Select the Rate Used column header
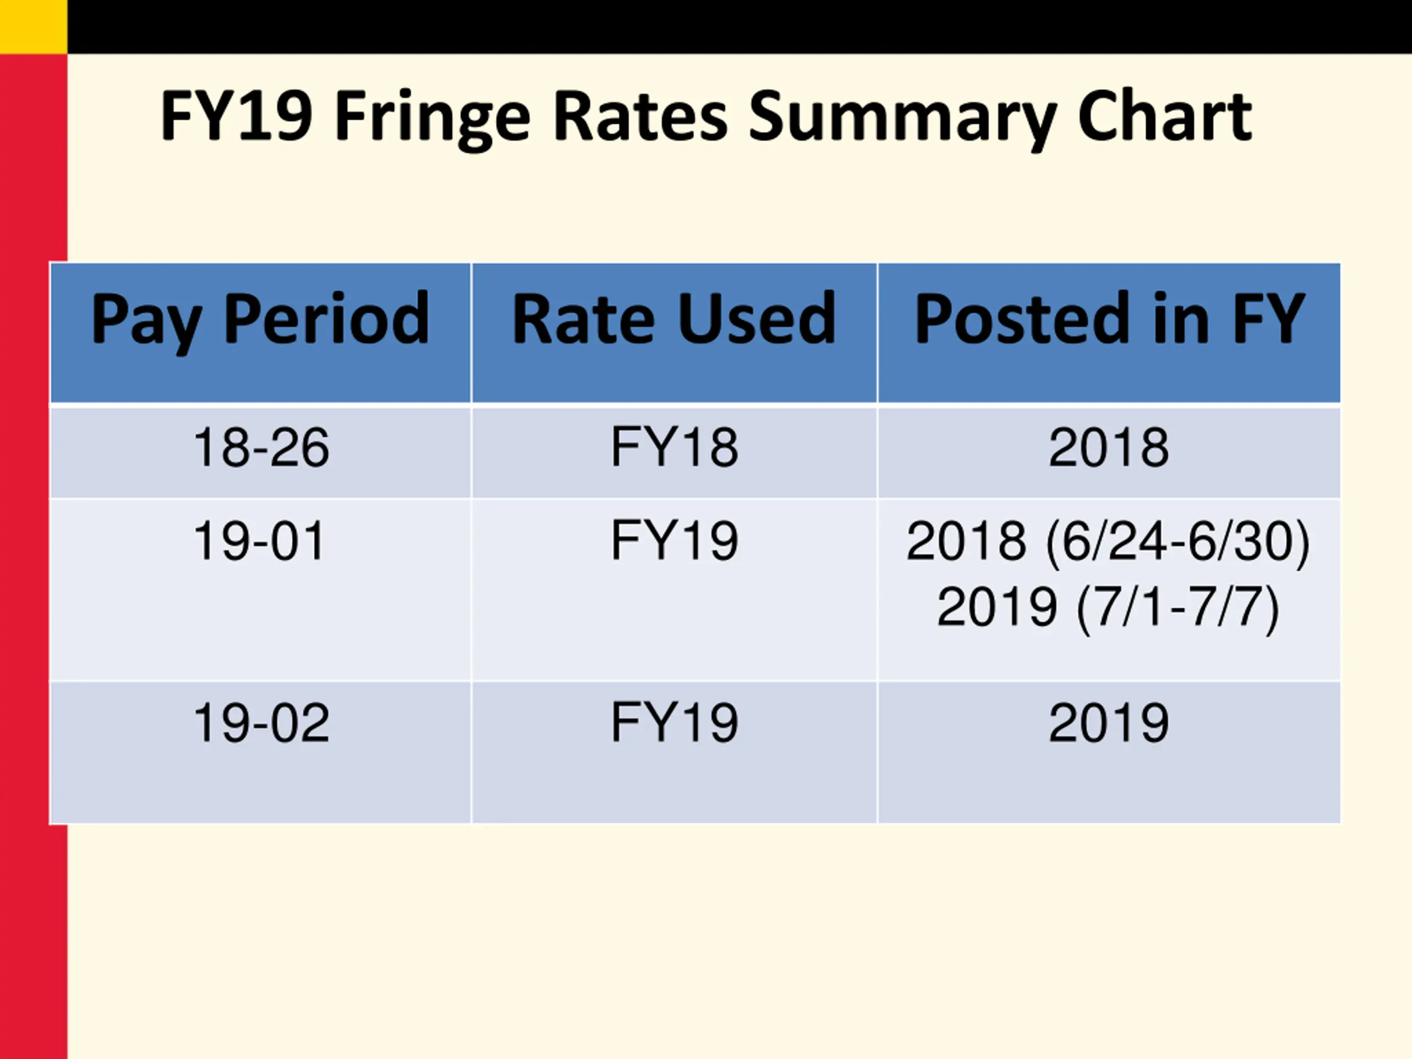The image size is (1412, 1059). [674, 319]
